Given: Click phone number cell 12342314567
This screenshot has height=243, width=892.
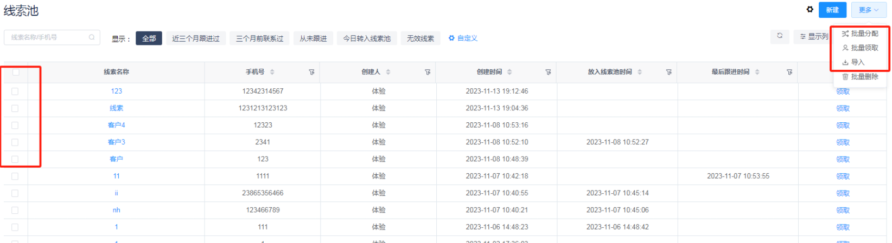Looking at the screenshot, I should pos(263,91).
